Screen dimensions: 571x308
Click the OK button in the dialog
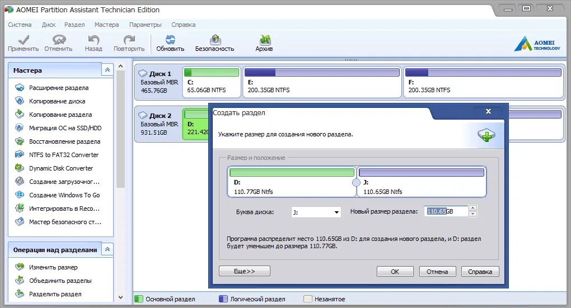tap(395, 272)
